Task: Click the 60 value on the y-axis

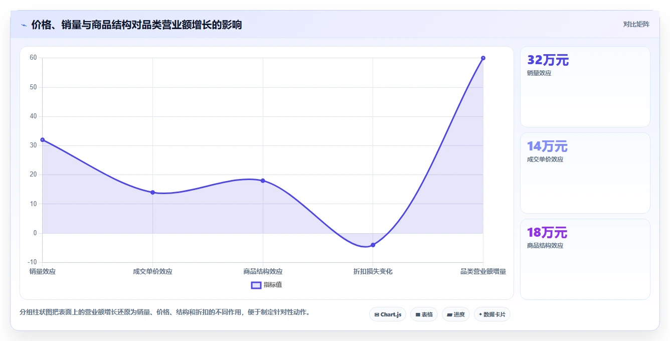Action: [33, 58]
